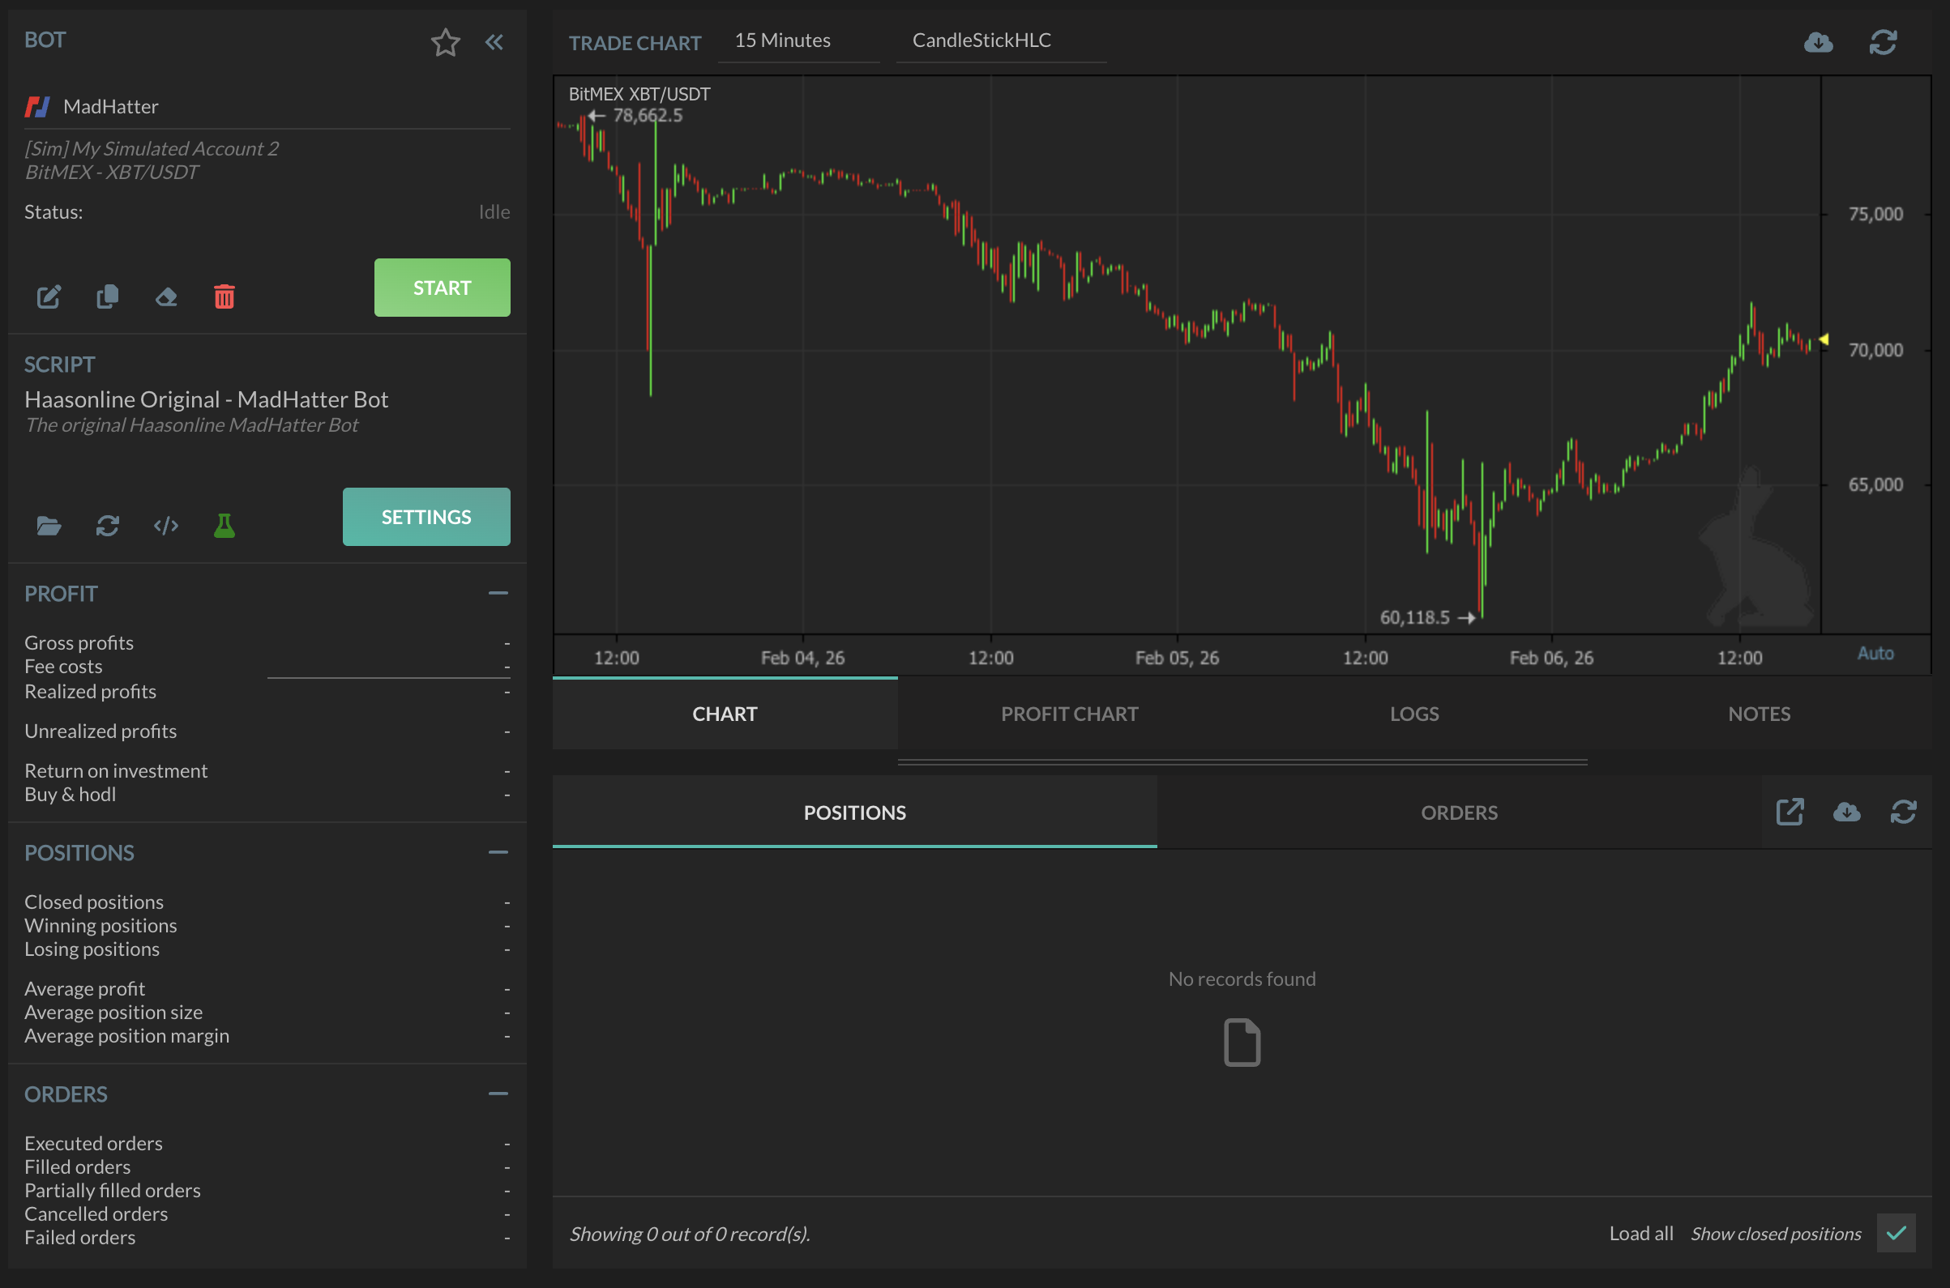Enable Show closed positions checkbox

[1897, 1233]
